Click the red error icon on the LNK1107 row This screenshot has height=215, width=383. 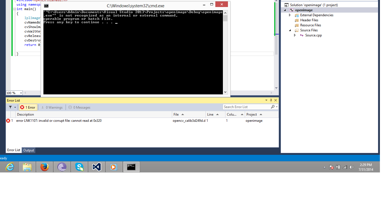click(x=8, y=121)
